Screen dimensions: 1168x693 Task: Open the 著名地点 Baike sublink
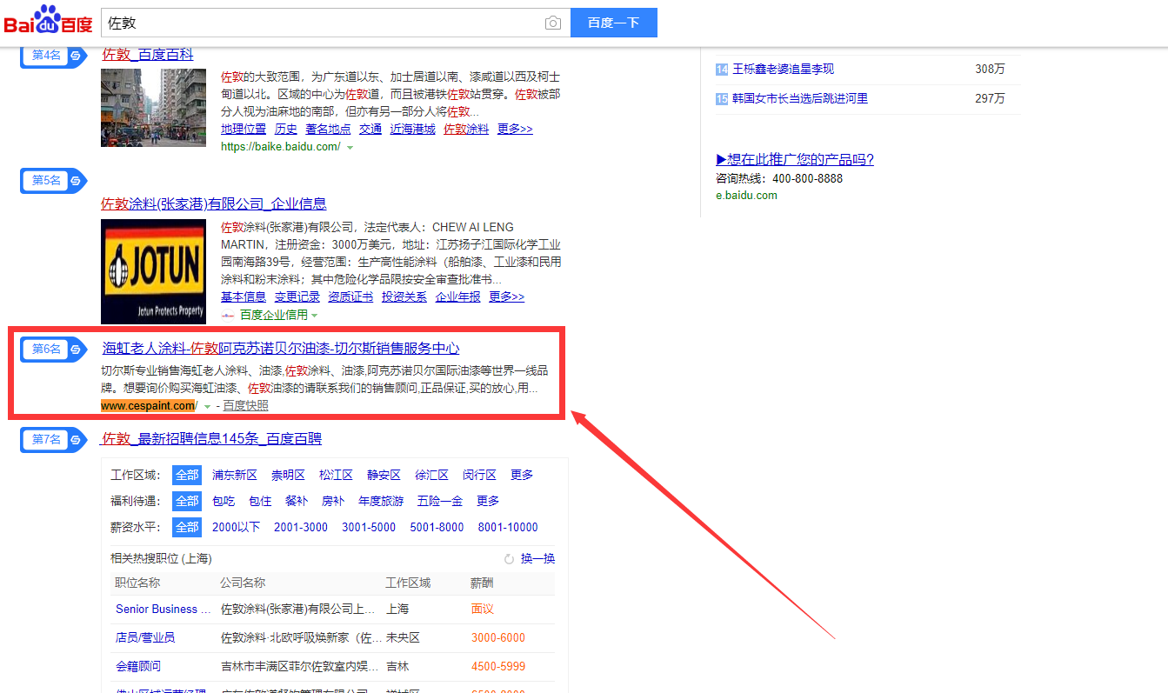(x=329, y=129)
